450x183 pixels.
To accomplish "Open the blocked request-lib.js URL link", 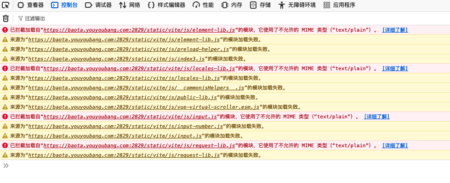I will 139,145.
